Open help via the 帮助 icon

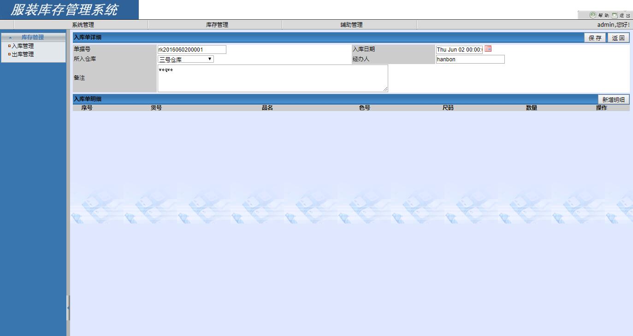[x=603, y=15]
